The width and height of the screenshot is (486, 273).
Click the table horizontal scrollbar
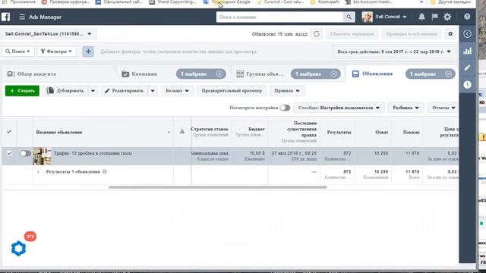(x=218, y=187)
